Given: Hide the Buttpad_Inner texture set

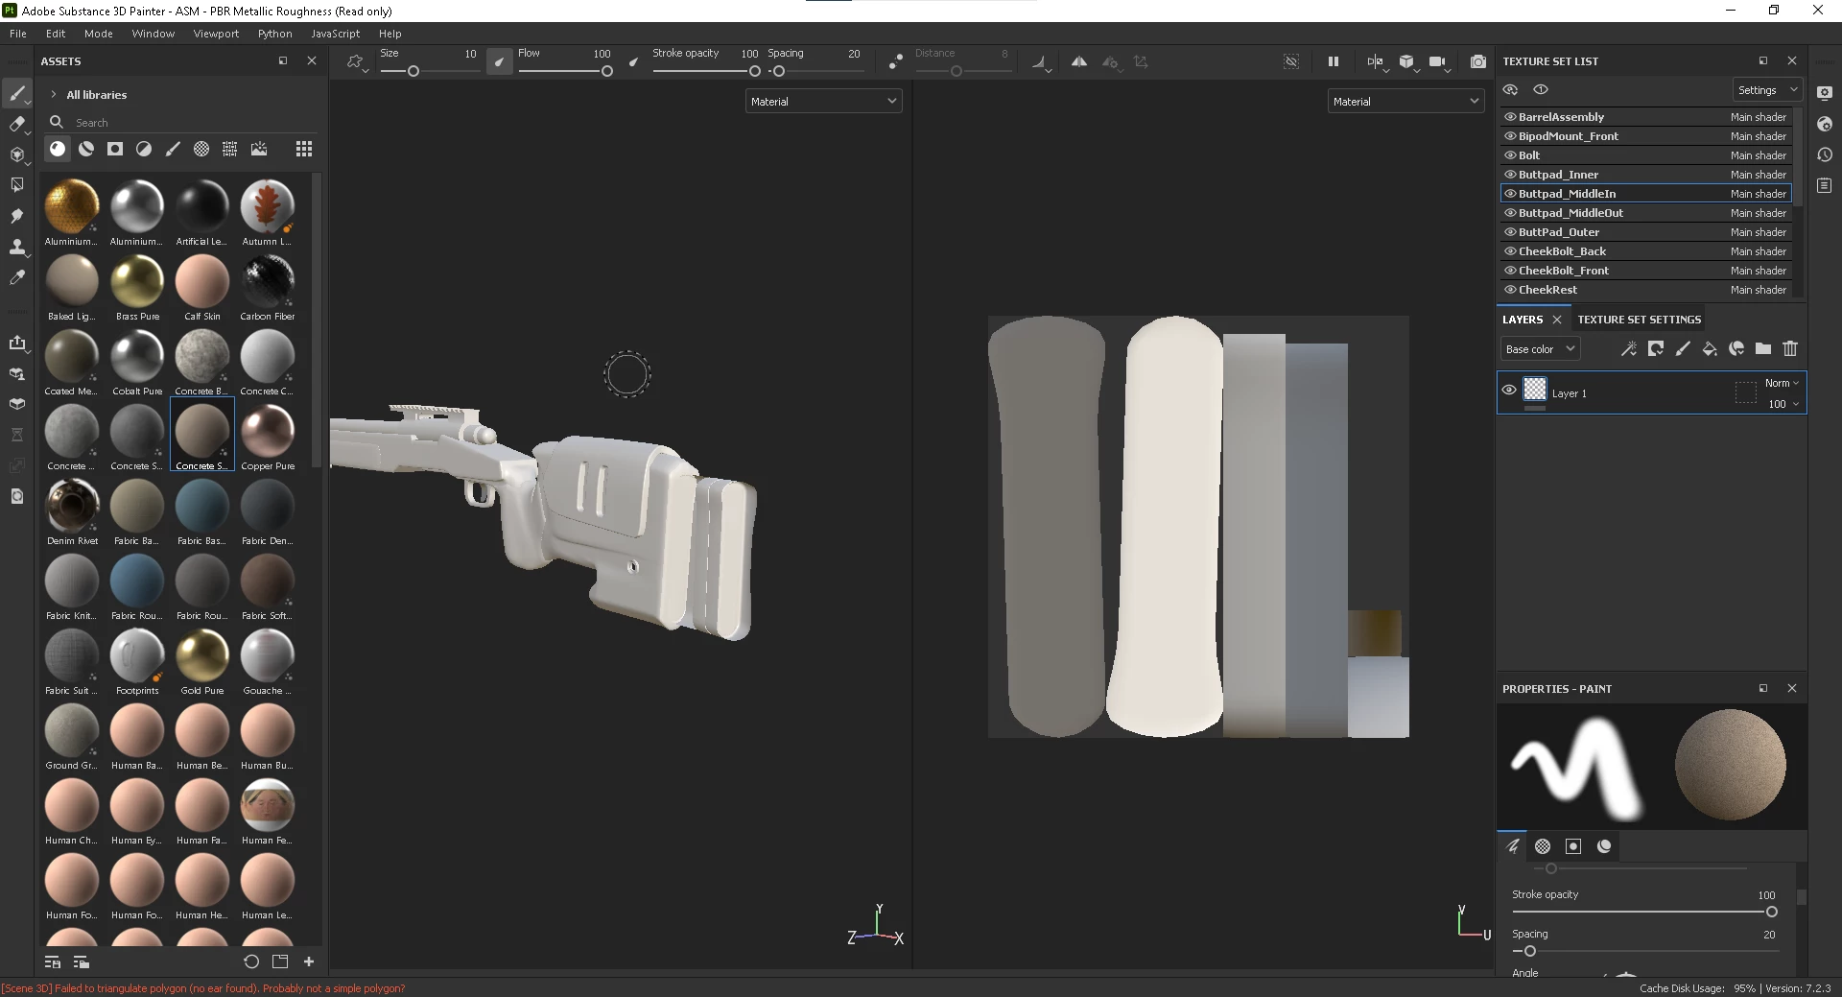Looking at the screenshot, I should [x=1510, y=175].
